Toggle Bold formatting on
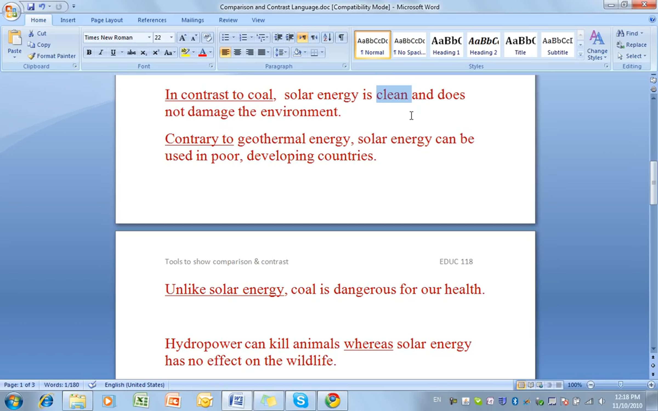This screenshot has width=658, height=411. tap(89, 52)
